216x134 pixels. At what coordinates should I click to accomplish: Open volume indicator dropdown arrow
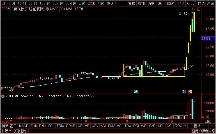(3, 96)
